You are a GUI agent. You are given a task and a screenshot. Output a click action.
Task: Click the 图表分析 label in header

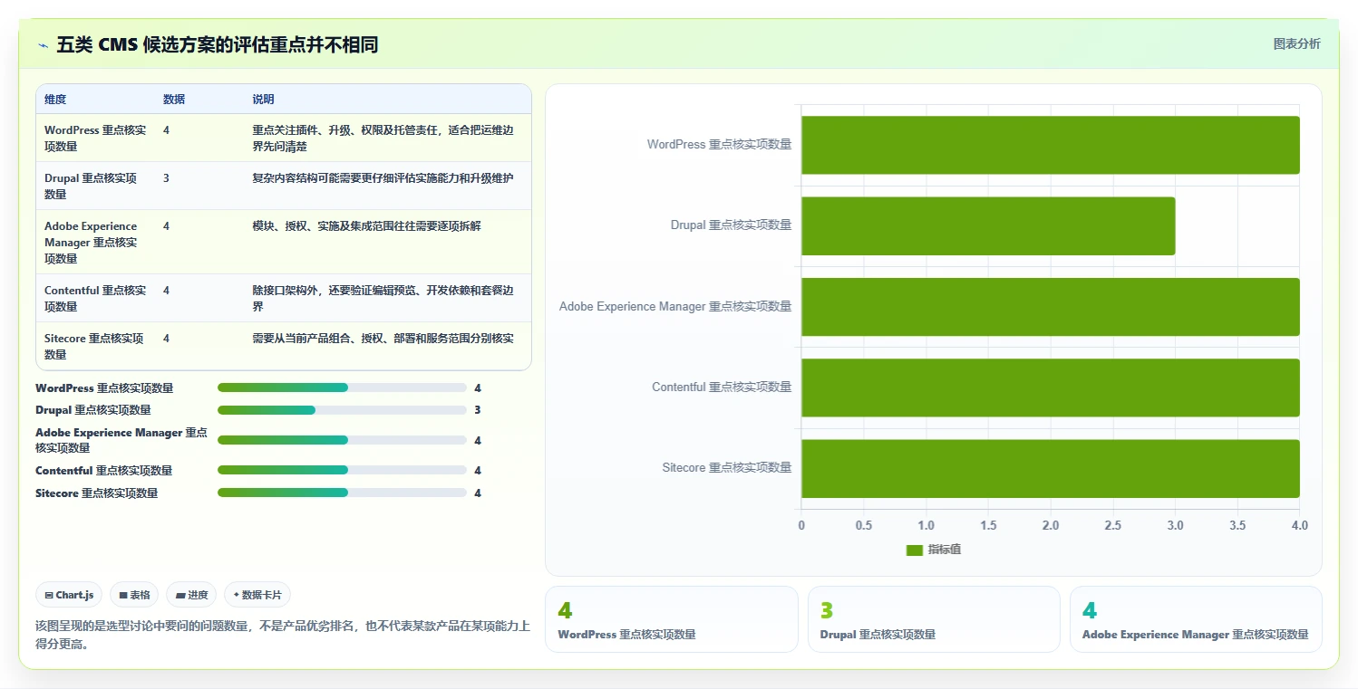(x=1296, y=43)
